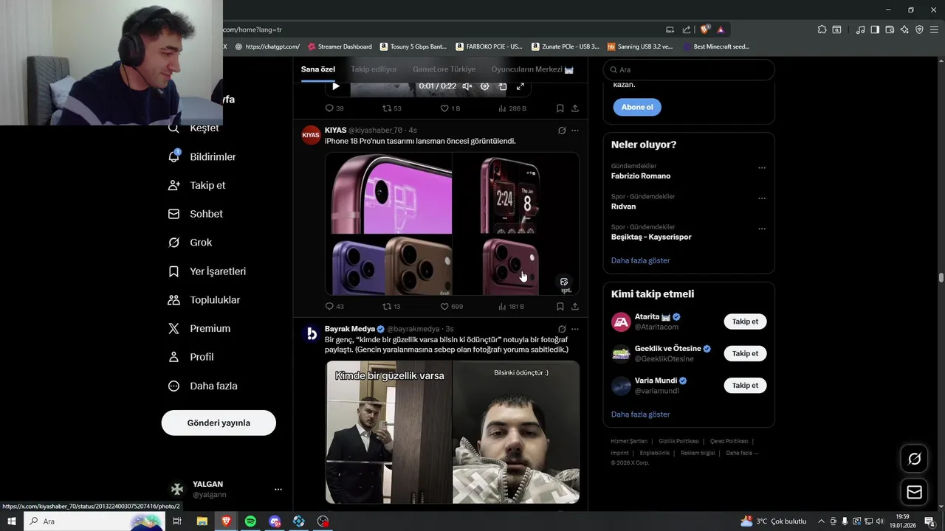Repost the video post with 53 reposts
This screenshot has width=945, height=531.
coord(387,108)
